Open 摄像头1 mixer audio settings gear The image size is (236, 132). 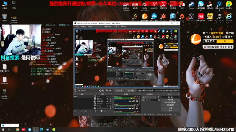pyautogui.click(x=137, y=108)
